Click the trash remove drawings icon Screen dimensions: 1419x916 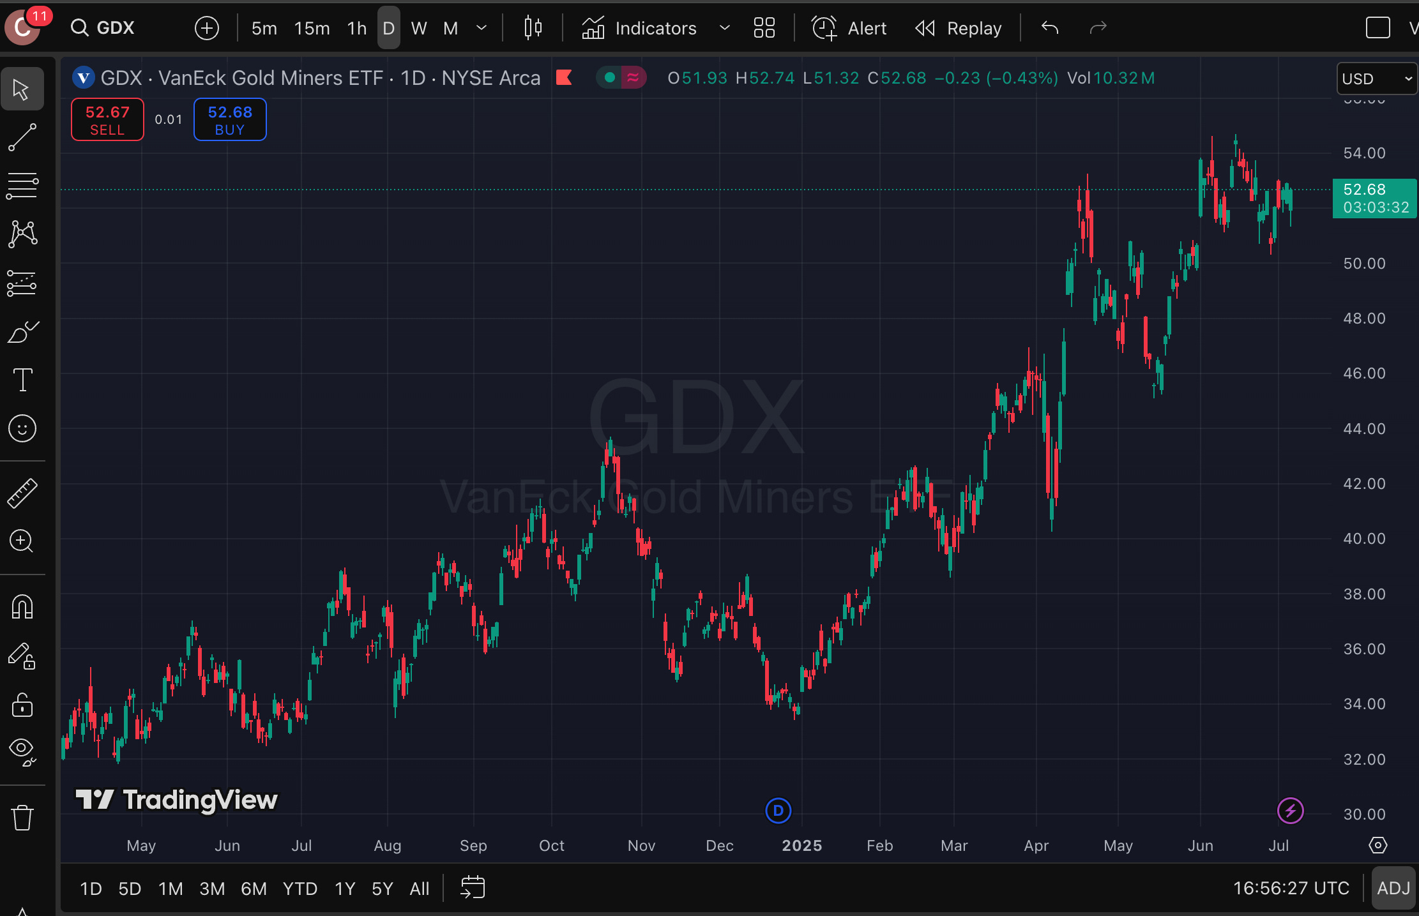point(22,817)
